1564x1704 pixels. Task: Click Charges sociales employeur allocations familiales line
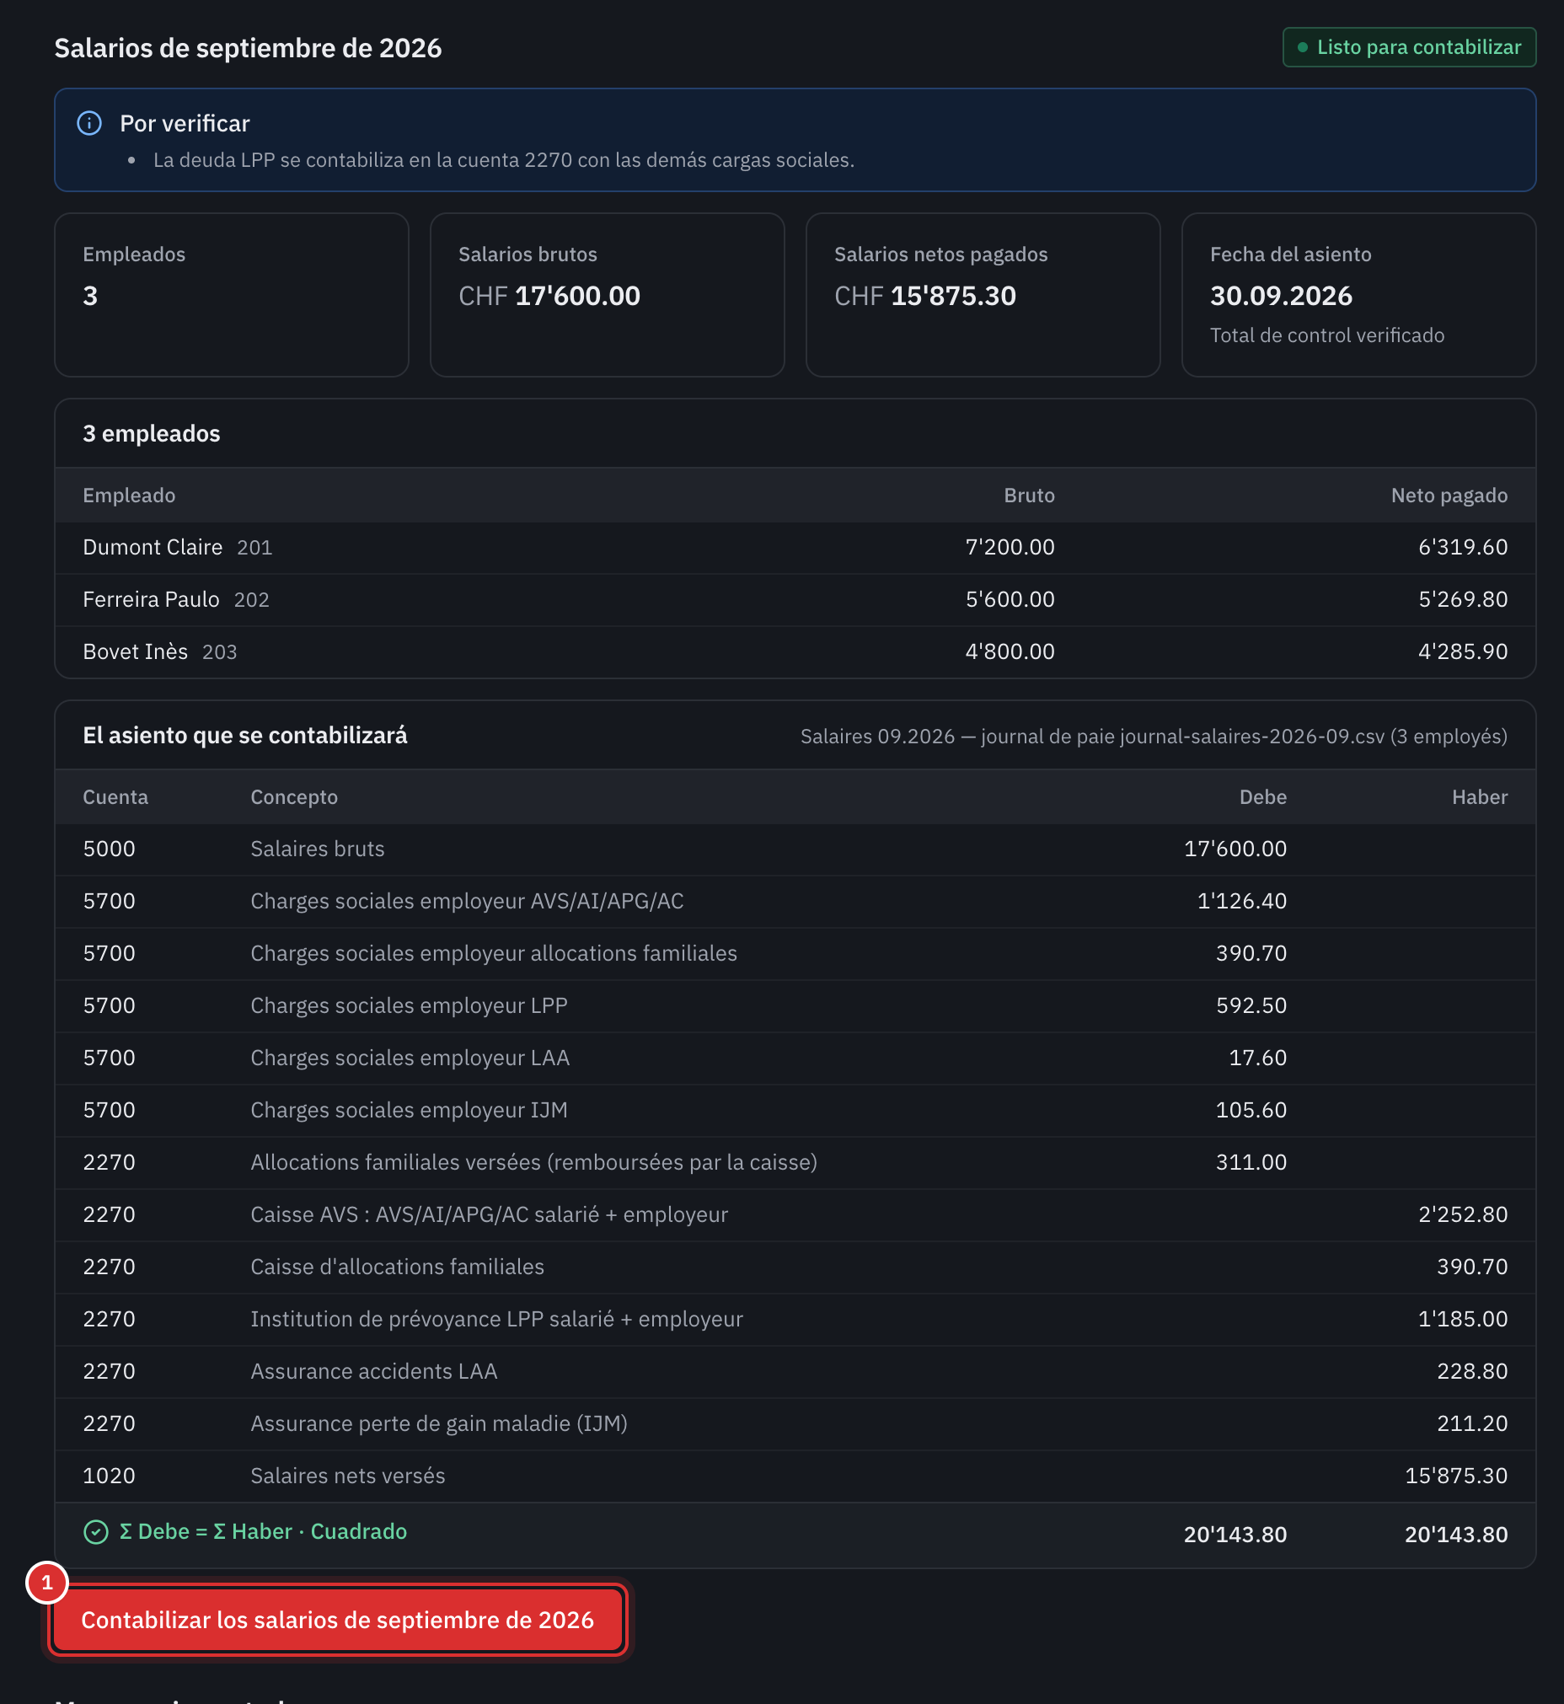click(795, 954)
